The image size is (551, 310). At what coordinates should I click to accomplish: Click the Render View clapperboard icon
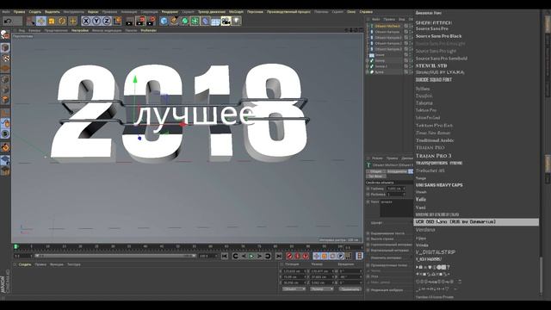(130, 21)
